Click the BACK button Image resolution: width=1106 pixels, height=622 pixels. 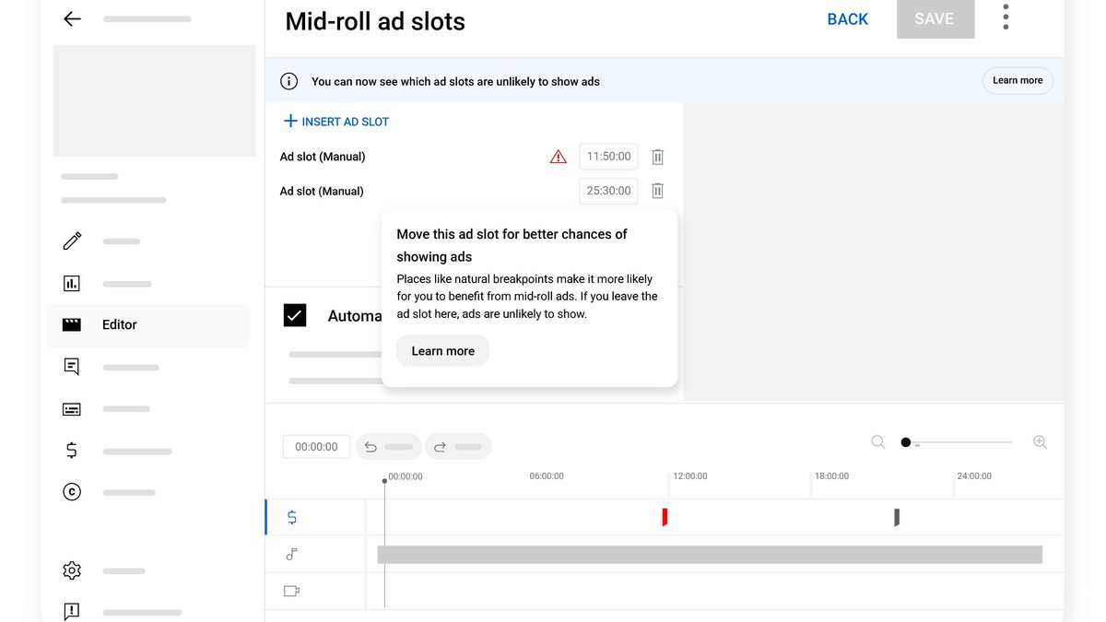pyautogui.click(x=847, y=19)
